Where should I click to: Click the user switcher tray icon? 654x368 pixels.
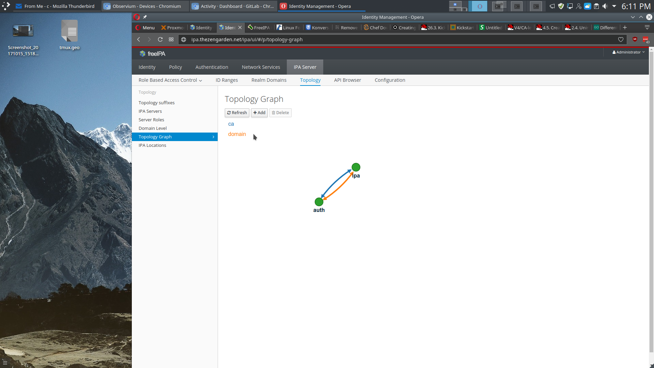(579, 6)
